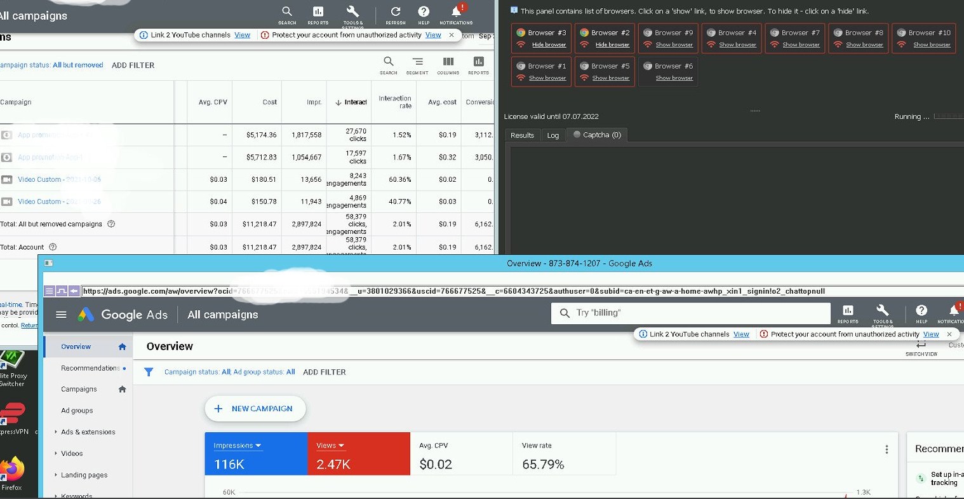Switch to the Captcha (0) tab
This screenshot has height=499, width=964.
tap(597, 135)
